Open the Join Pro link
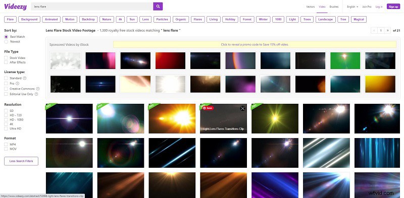This screenshot has height=198, width=404. 367,7
